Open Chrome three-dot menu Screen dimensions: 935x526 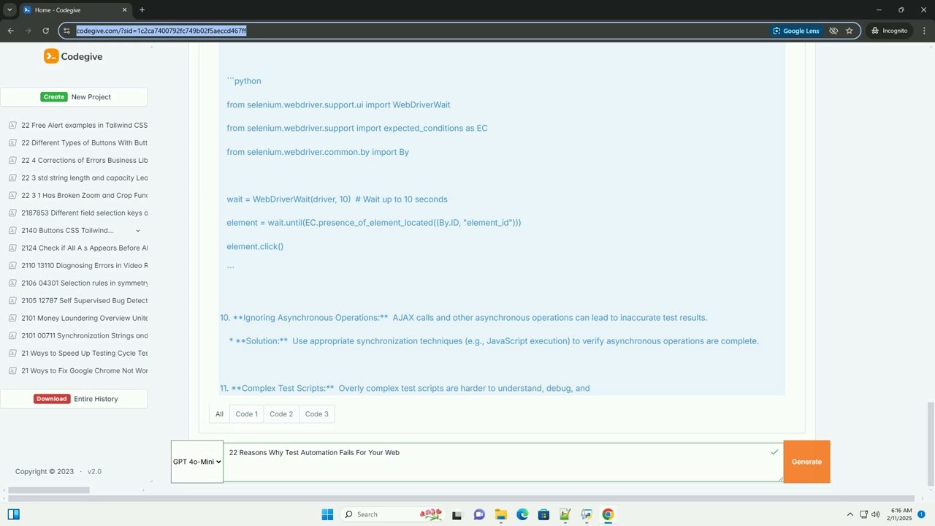pyautogui.click(x=924, y=31)
